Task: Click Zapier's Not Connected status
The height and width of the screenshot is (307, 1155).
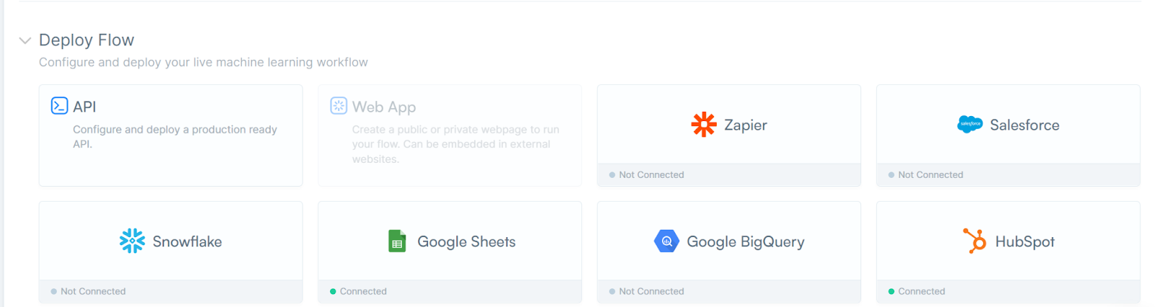Action: (650, 175)
